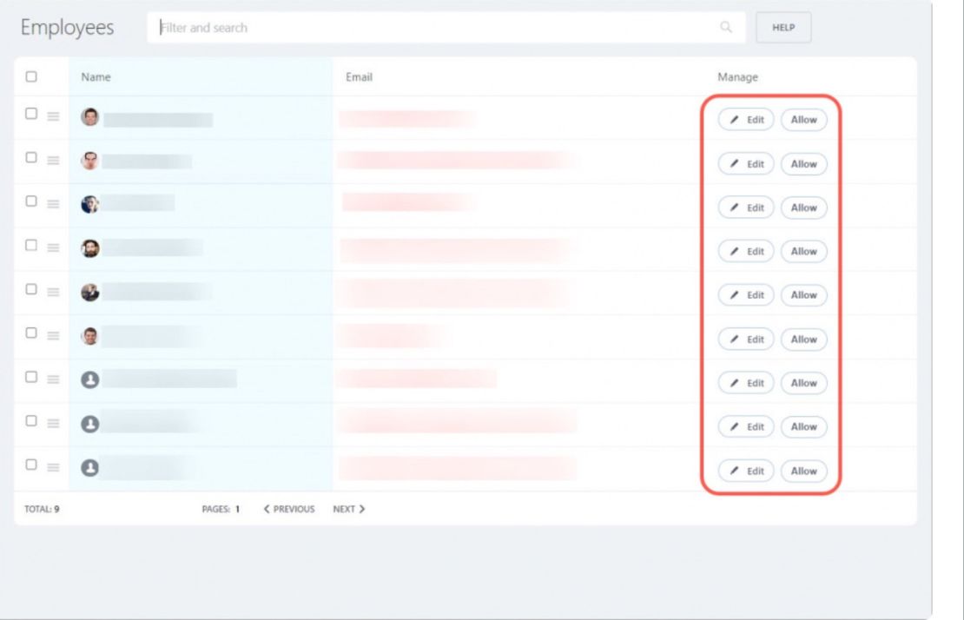Open the HELP button
Viewport: 964px width, 620px height.
point(783,28)
